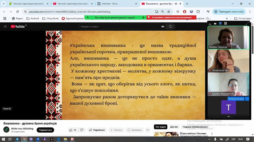Viewport: 254px width, 142px height.
Task: Select the Недавно опубликованные chip
Action: pos(195,127)
